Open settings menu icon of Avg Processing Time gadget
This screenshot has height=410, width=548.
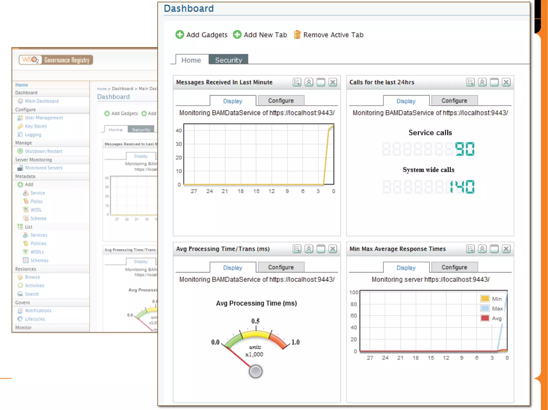(x=297, y=249)
